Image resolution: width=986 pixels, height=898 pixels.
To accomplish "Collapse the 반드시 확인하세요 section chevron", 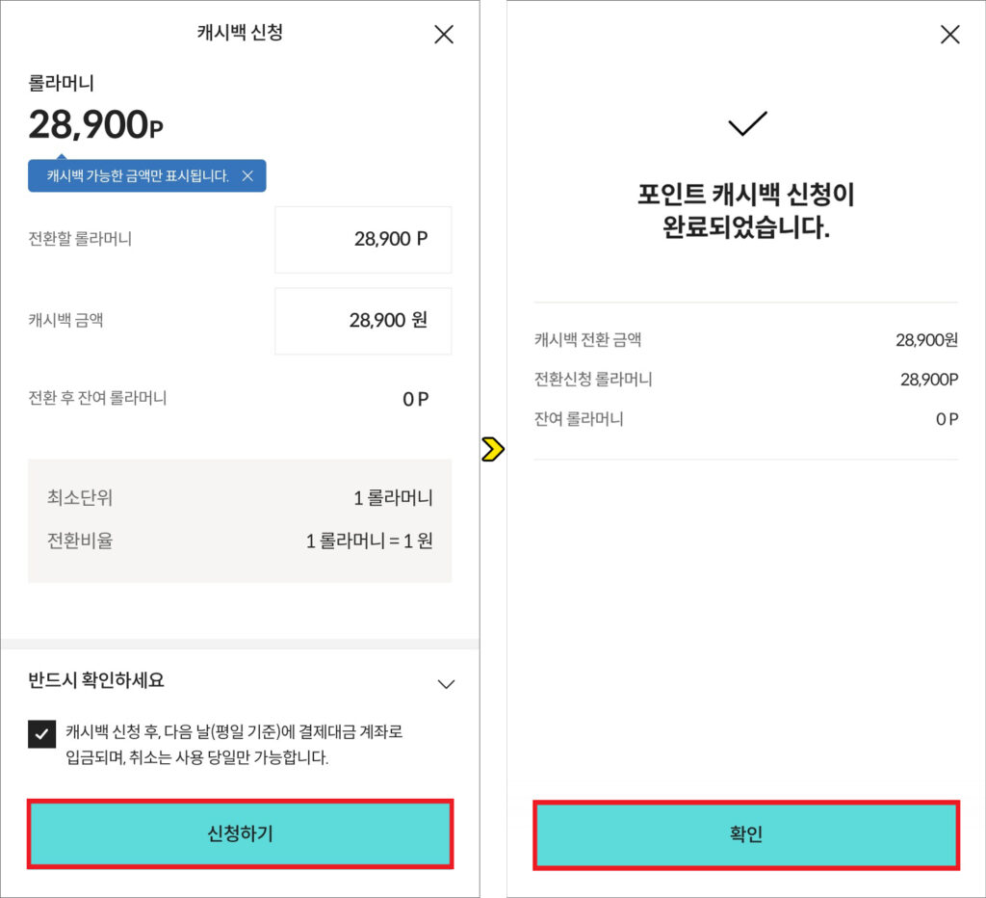I will point(446,684).
